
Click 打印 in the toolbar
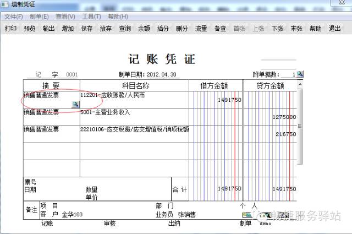click(10, 29)
